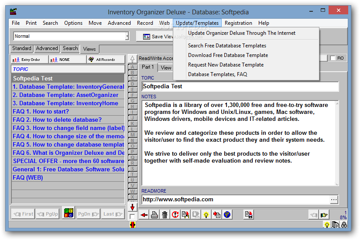
Task: Select FAQ 1. How to start? row
Action: point(68,111)
